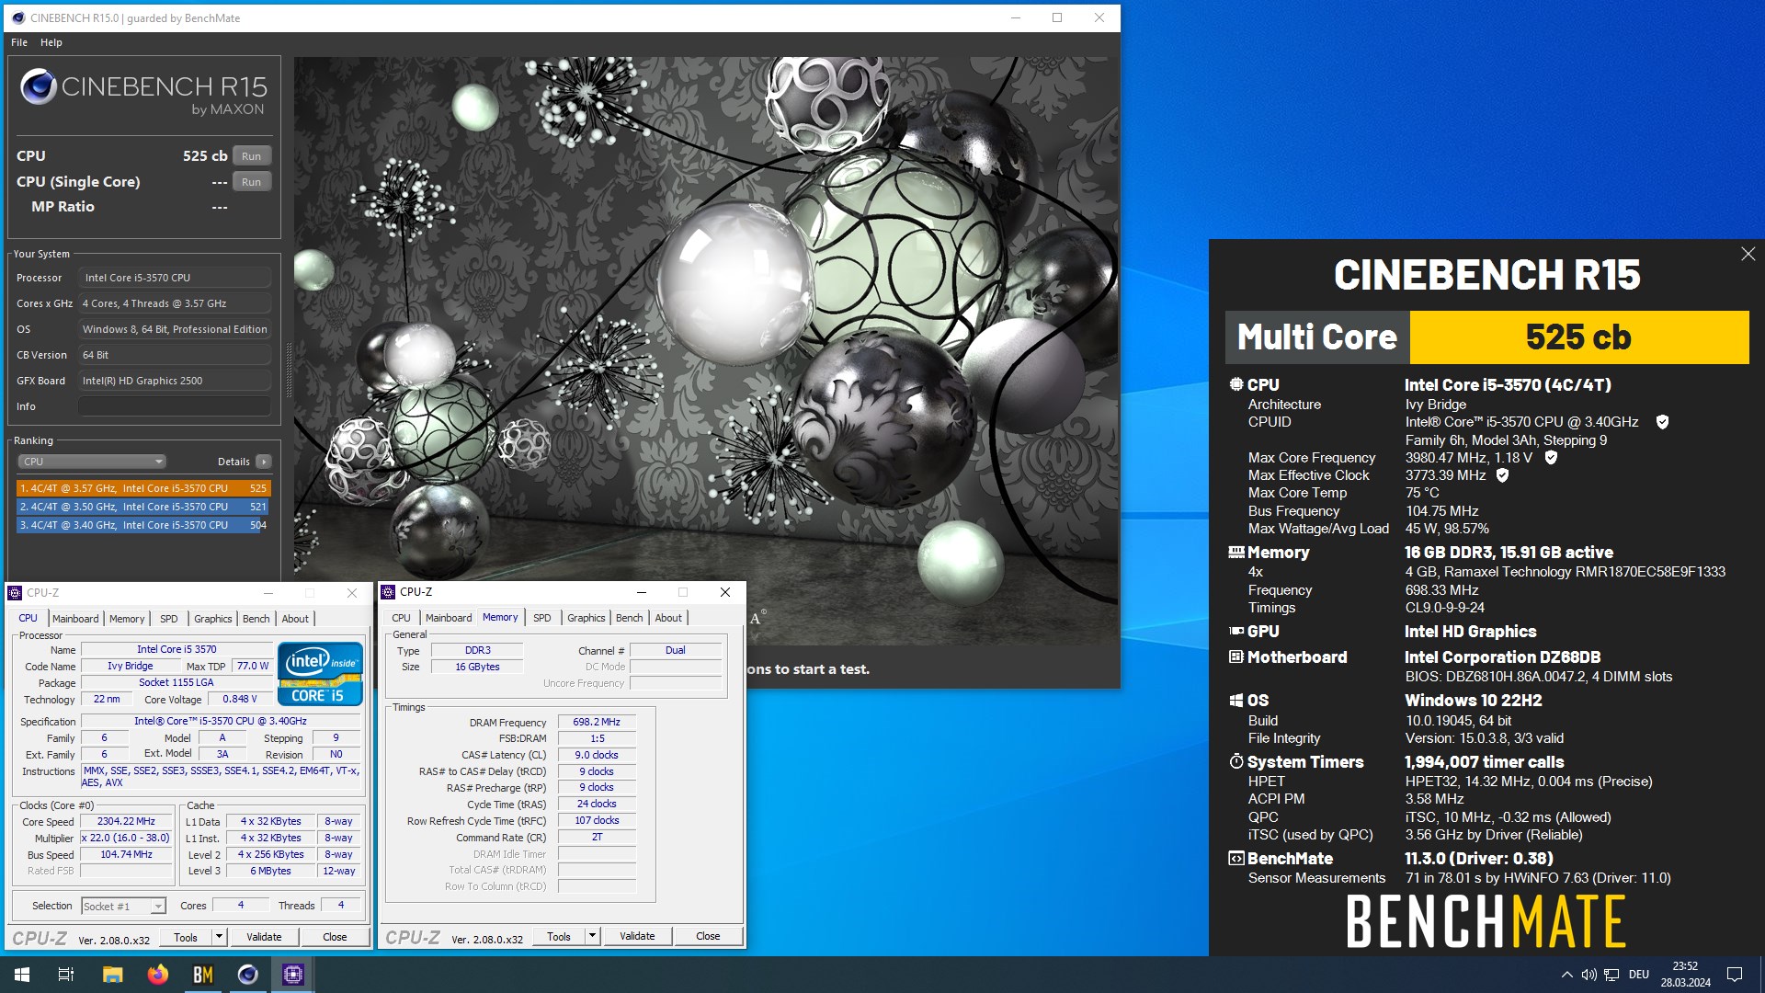Open Tools dropdown arrow in left CPU-Z
The height and width of the screenshot is (993, 1765).
coord(219,937)
